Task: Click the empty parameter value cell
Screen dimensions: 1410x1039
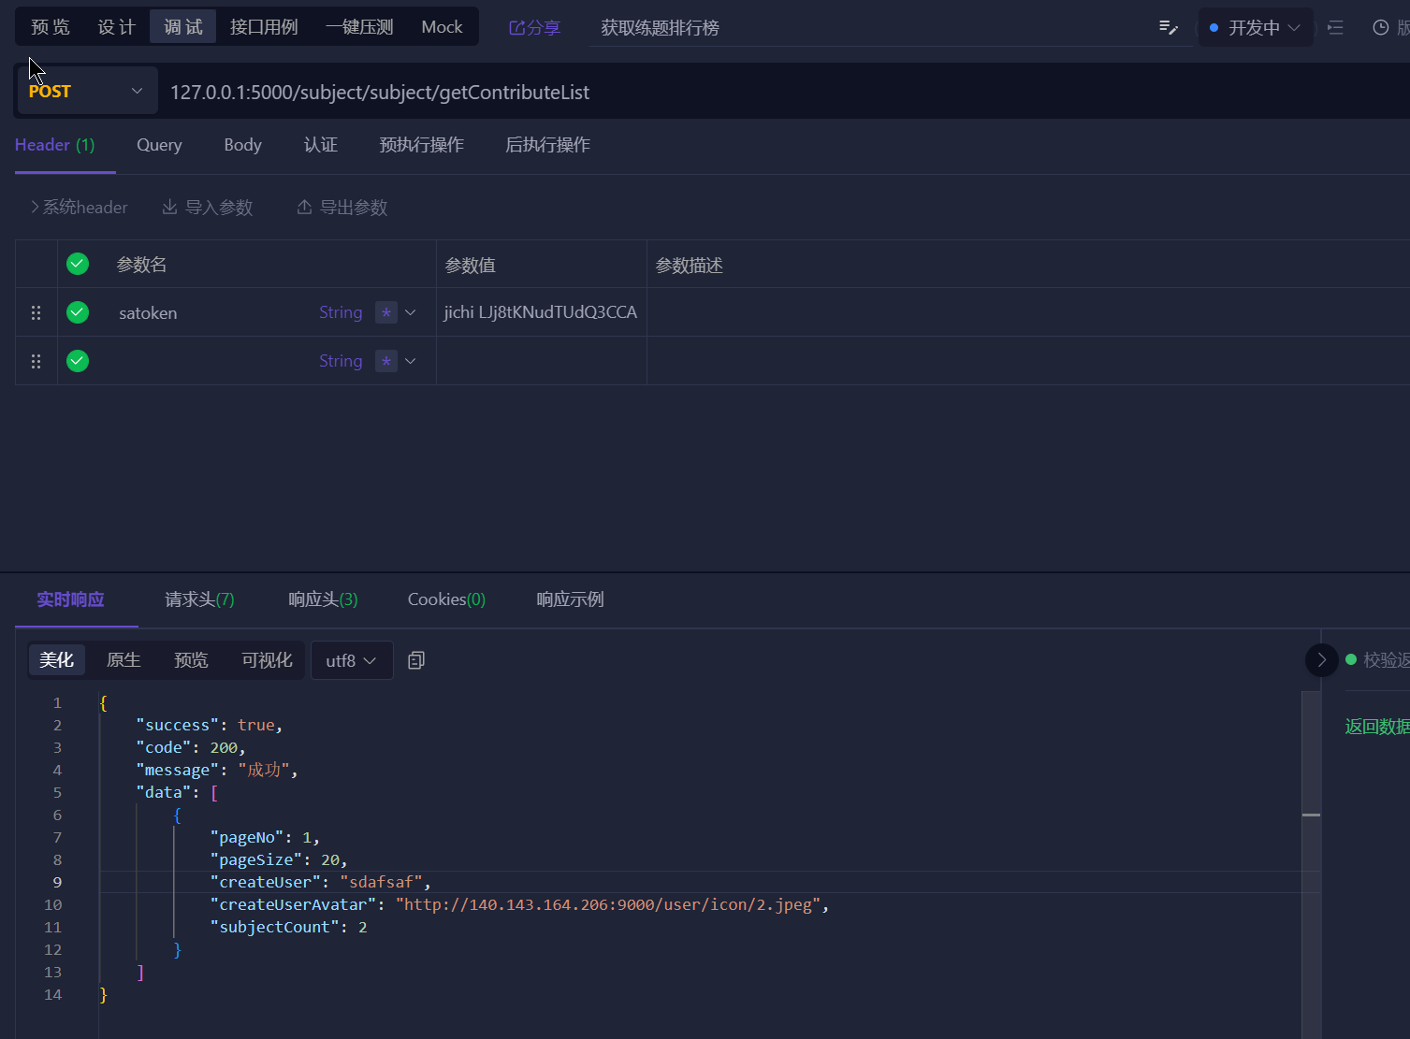Action: tap(541, 361)
